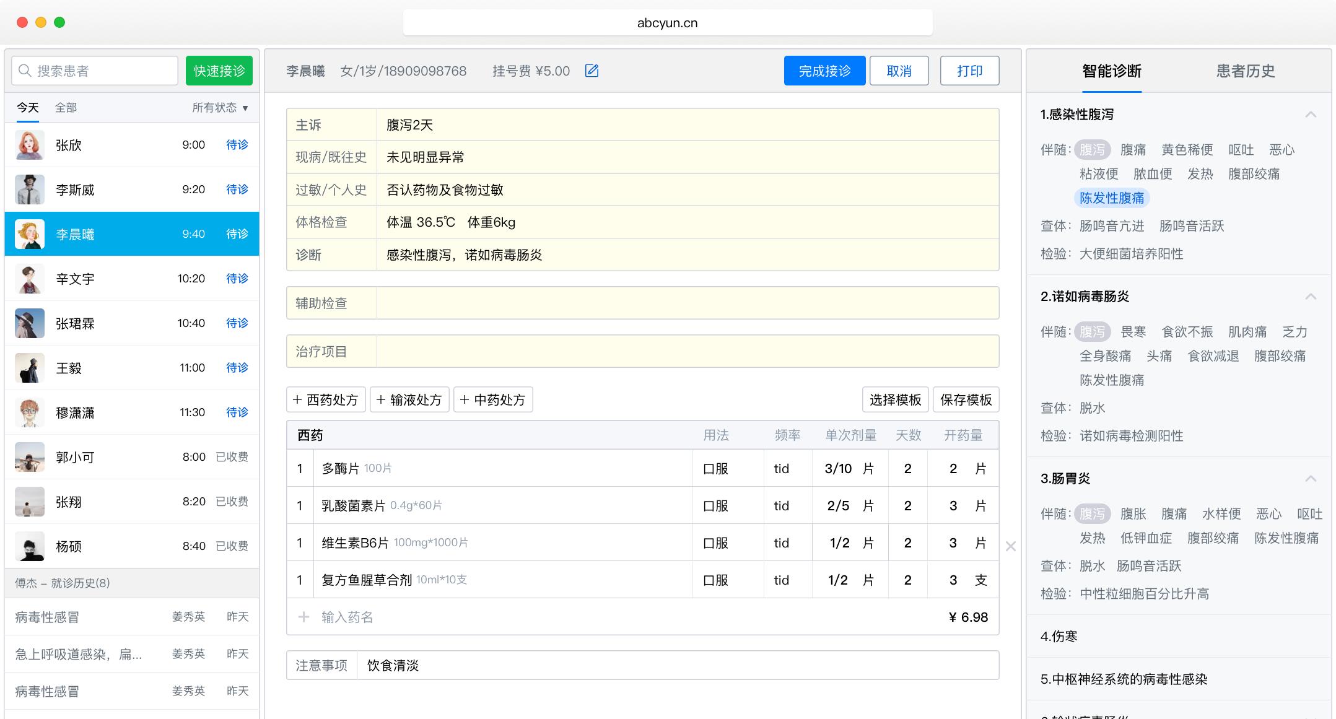The width and height of the screenshot is (1336, 719).
Task: Click 杨硕's avatar picture
Action: 30,546
